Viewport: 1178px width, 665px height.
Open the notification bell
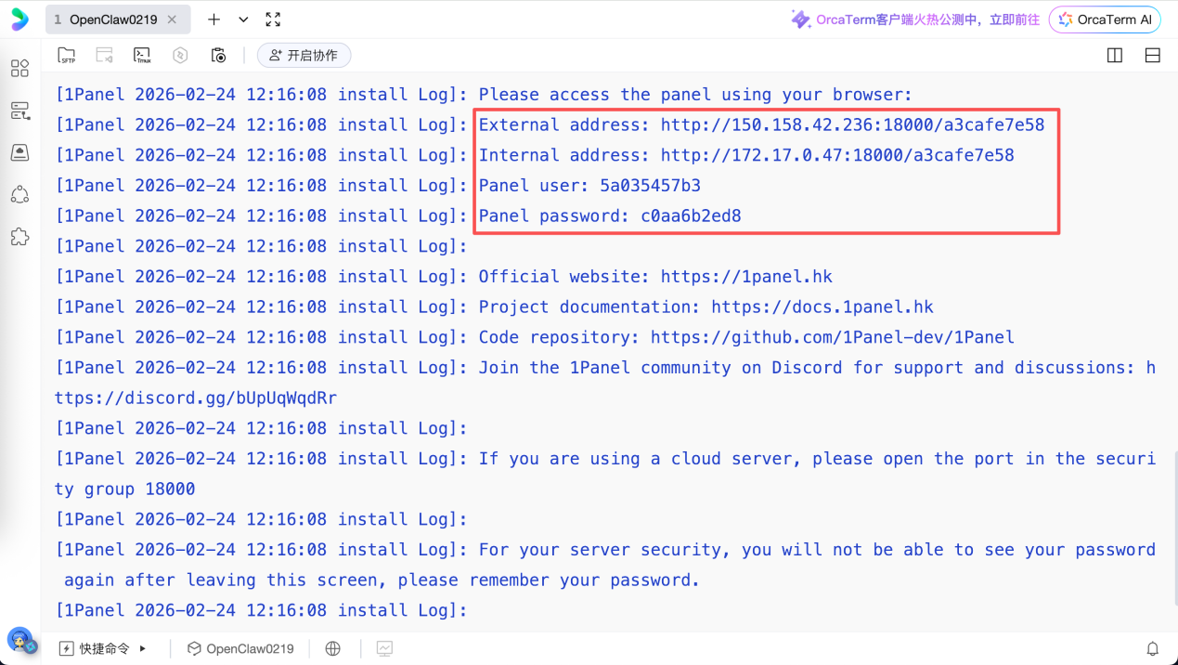[1152, 648]
